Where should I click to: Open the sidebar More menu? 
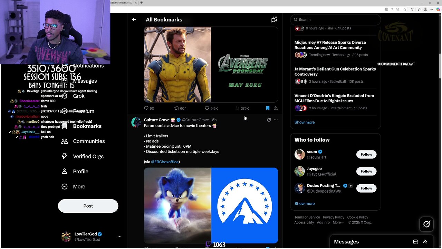pos(73,186)
